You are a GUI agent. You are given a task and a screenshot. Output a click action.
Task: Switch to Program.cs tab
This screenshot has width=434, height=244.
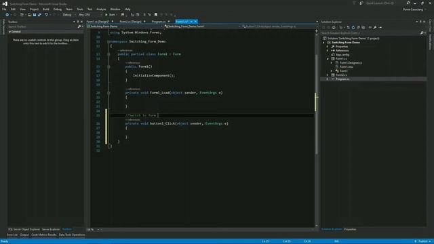pos(159,22)
